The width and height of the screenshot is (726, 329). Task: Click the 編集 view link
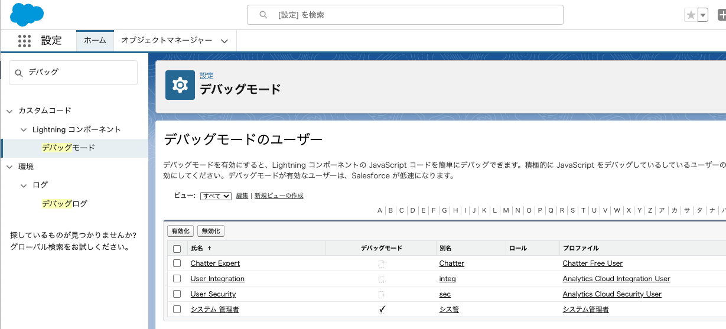[x=242, y=196]
